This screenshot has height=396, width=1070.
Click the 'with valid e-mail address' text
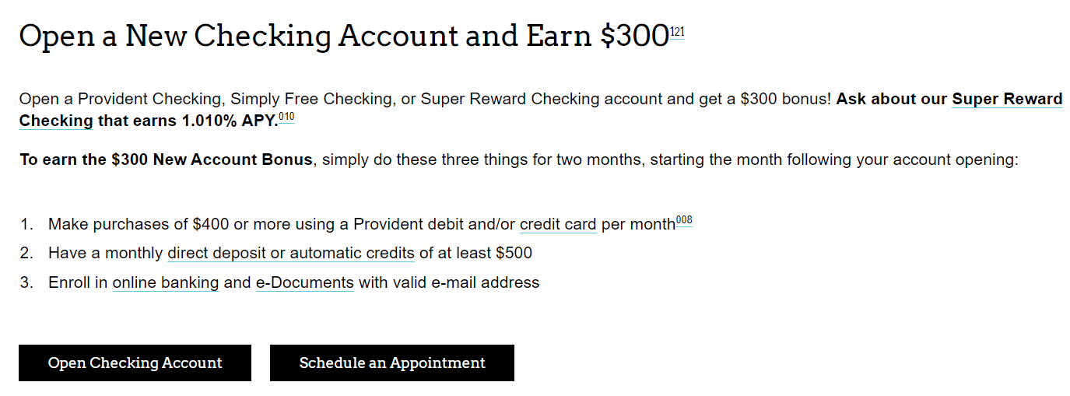coord(449,282)
